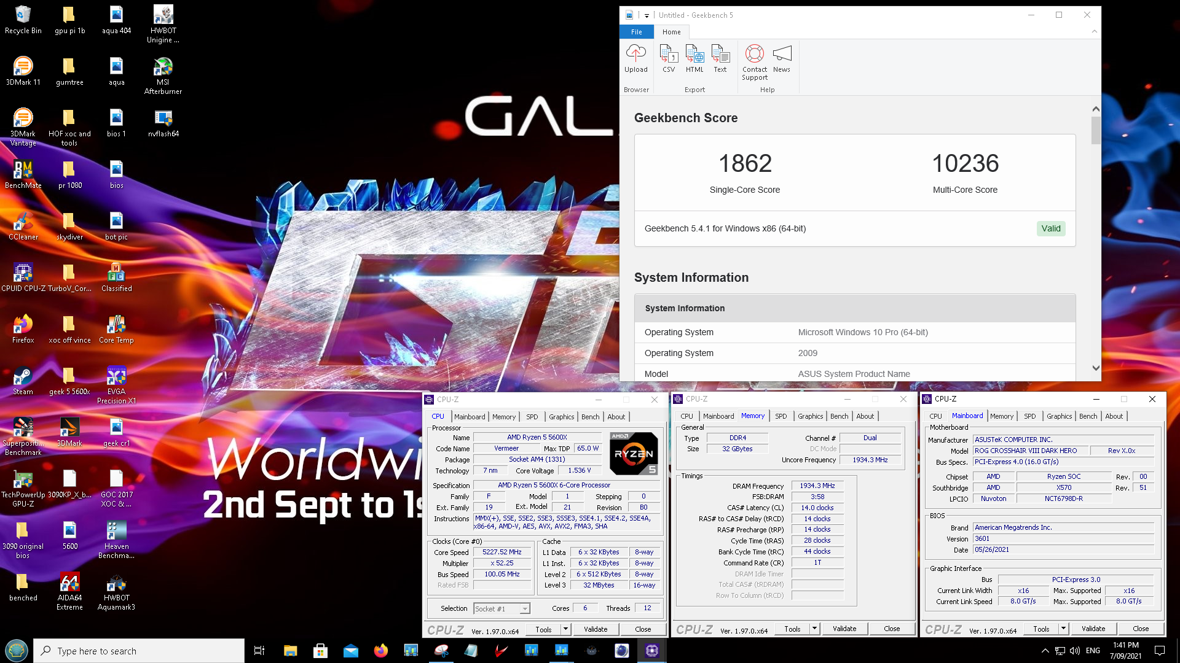This screenshot has height=663, width=1180.
Task: Open Microsoft Store from the taskbar
Action: pyautogui.click(x=320, y=651)
